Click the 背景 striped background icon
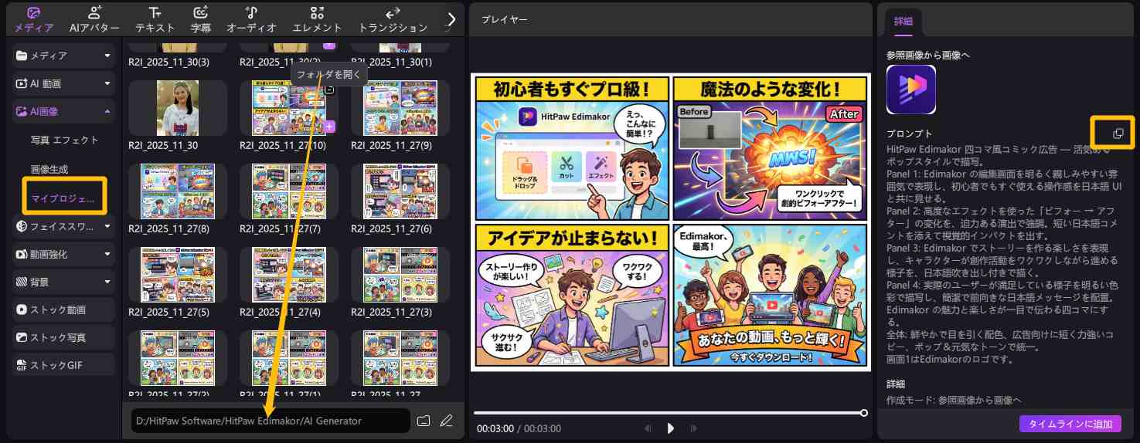Screen dimensions: 1140x443 [x=22, y=282]
